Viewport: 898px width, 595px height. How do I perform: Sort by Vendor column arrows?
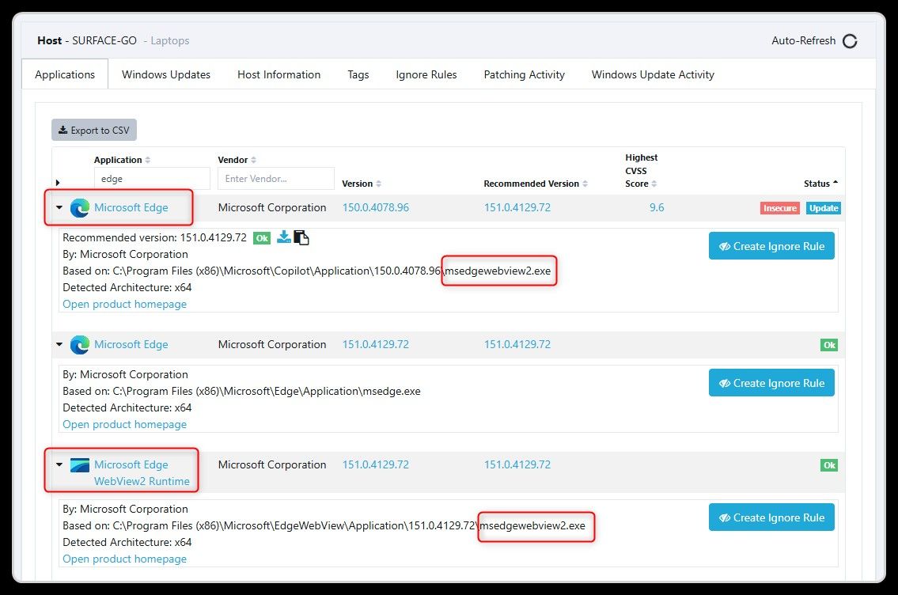point(253,161)
